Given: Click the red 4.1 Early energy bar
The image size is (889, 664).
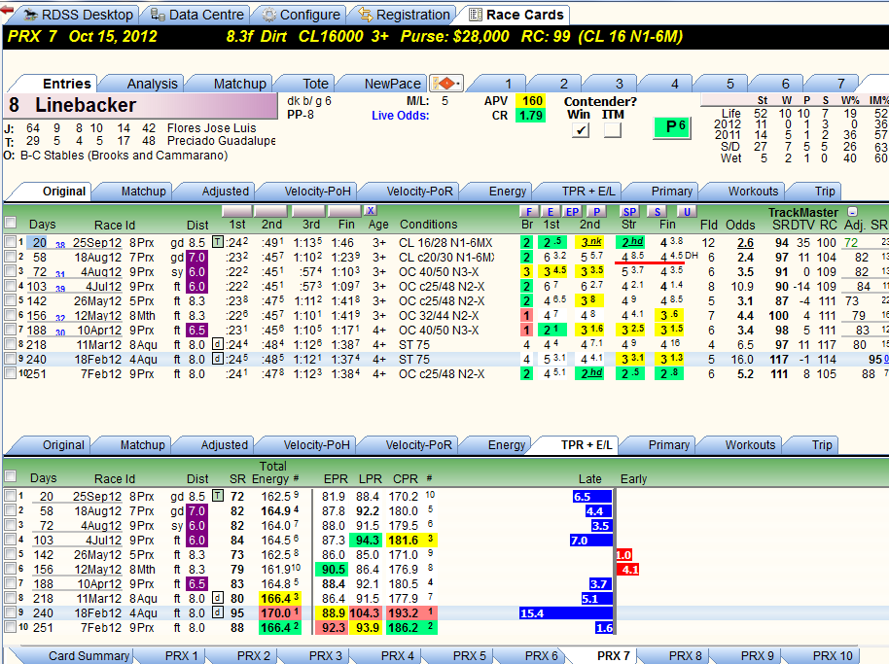Looking at the screenshot, I should coord(627,570).
